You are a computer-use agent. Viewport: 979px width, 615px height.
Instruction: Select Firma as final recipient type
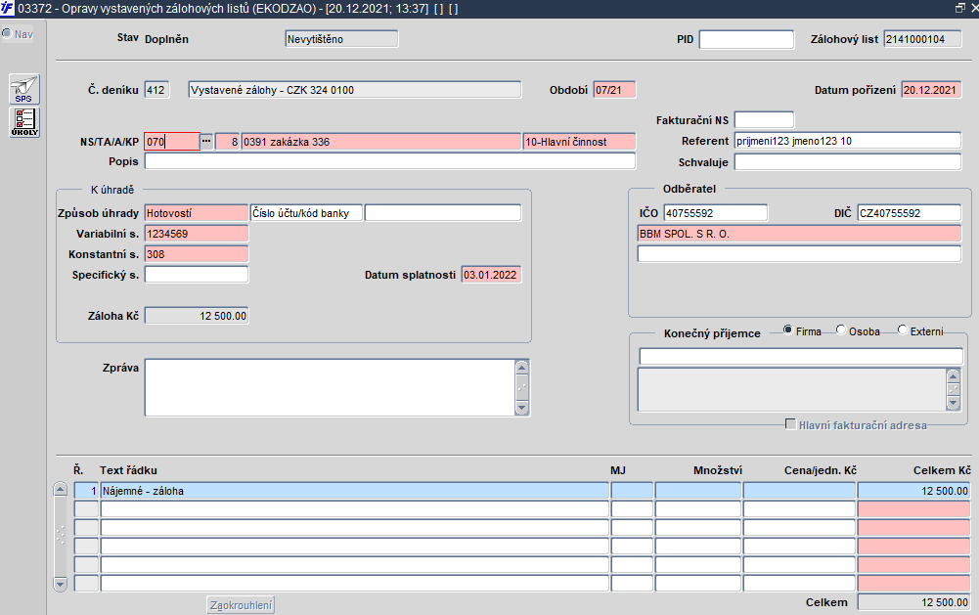pos(788,330)
